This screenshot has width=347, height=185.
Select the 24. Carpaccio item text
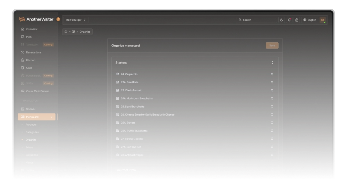(129, 74)
